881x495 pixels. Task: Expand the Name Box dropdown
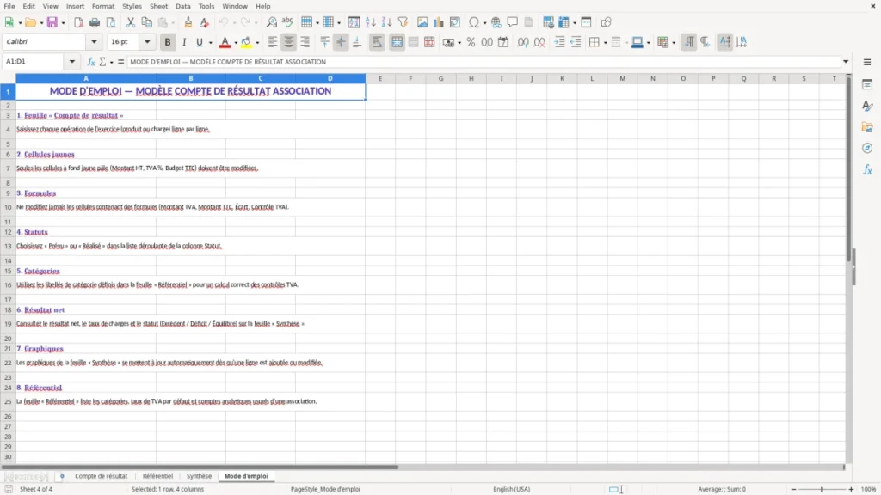[72, 62]
